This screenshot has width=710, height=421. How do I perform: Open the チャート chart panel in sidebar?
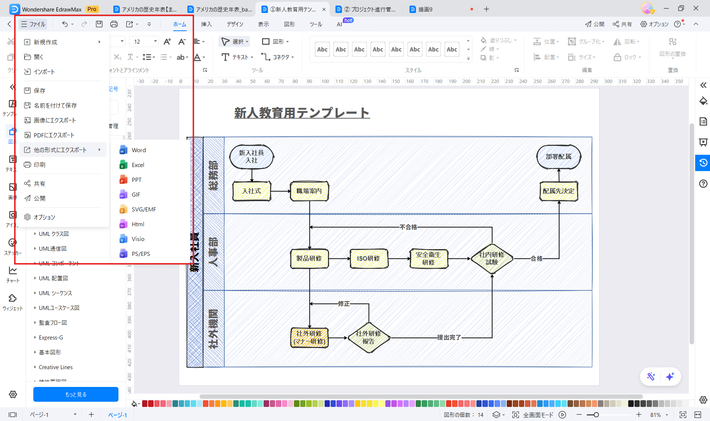13,275
